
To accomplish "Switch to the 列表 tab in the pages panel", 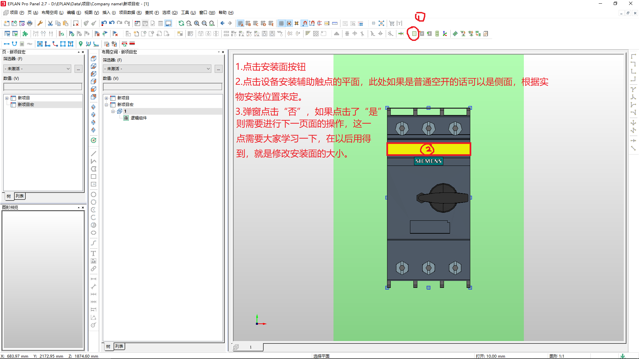I will tap(20, 196).
